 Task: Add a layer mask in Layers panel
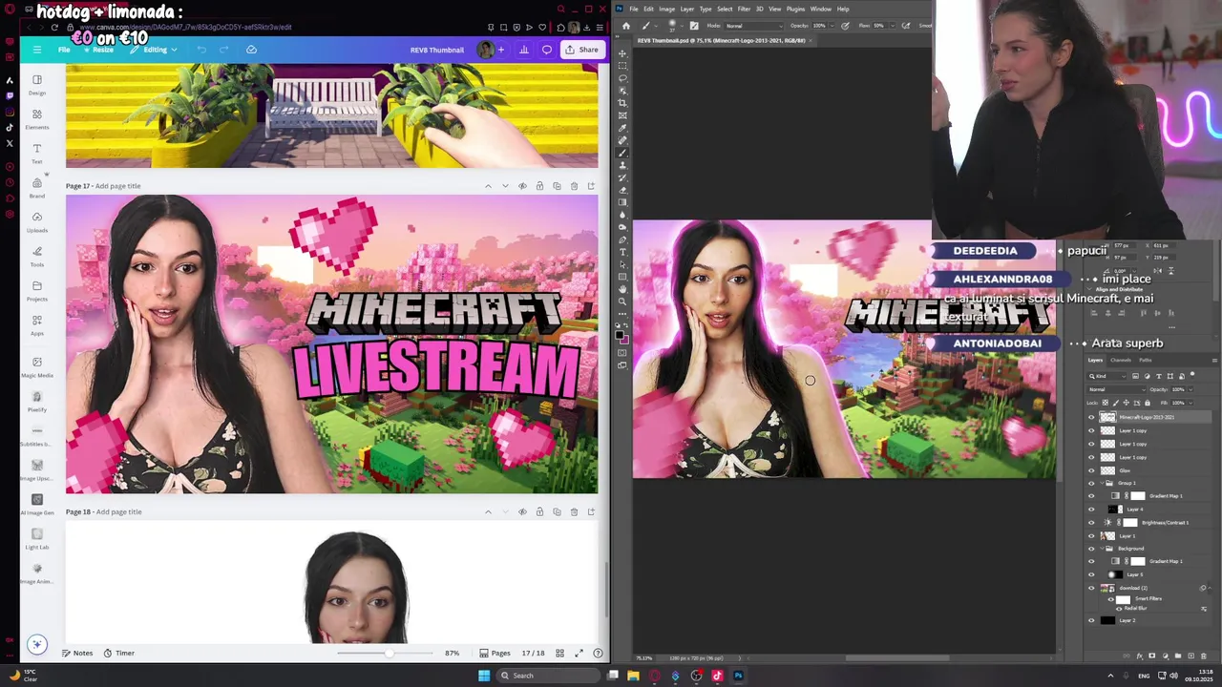click(x=1152, y=656)
